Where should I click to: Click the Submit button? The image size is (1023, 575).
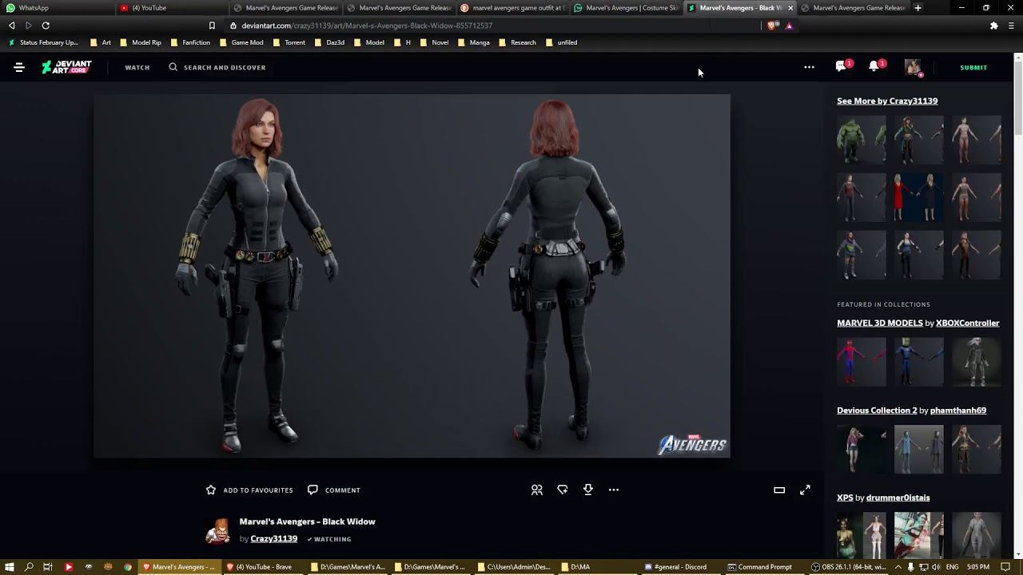pyautogui.click(x=973, y=68)
